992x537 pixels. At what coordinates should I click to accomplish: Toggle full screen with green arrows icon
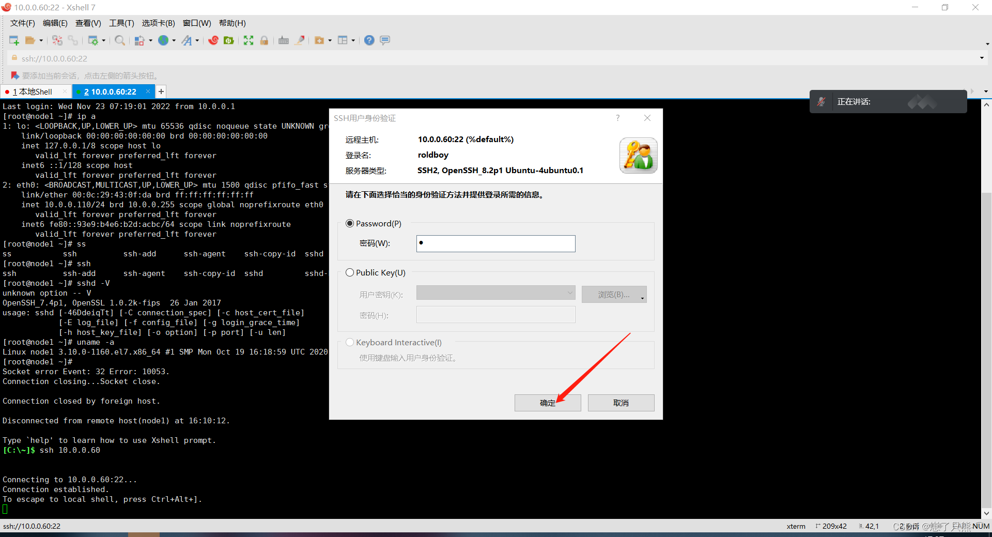(x=249, y=40)
